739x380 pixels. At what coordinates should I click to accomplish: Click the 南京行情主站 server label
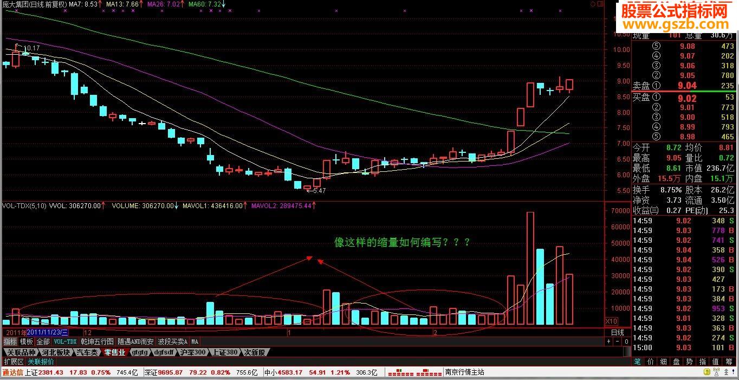click(x=464, y=372)
